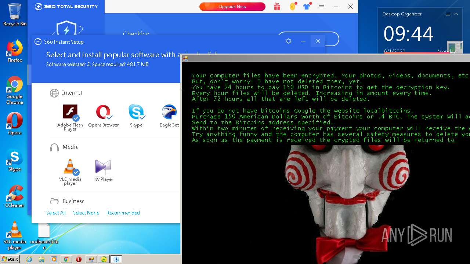
Task: Open Skype desktop shortcut
Action: pos(15,160)
